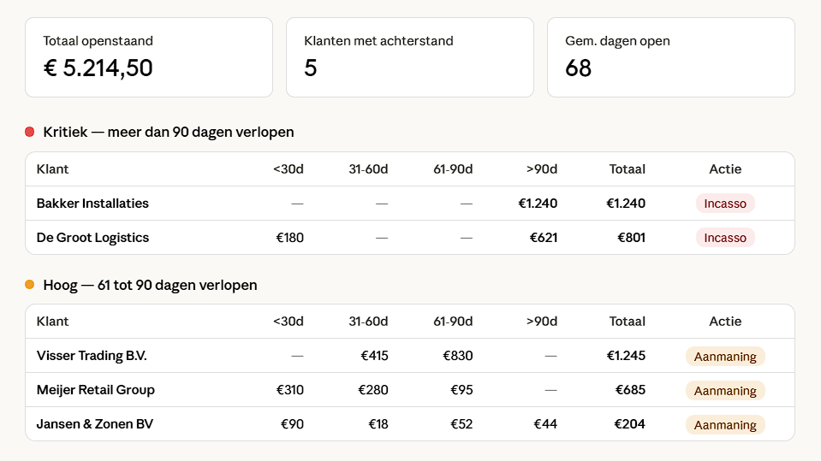821x461 pixels.
Task: Select customer De Groot Logistics
Action: [92, 238]
